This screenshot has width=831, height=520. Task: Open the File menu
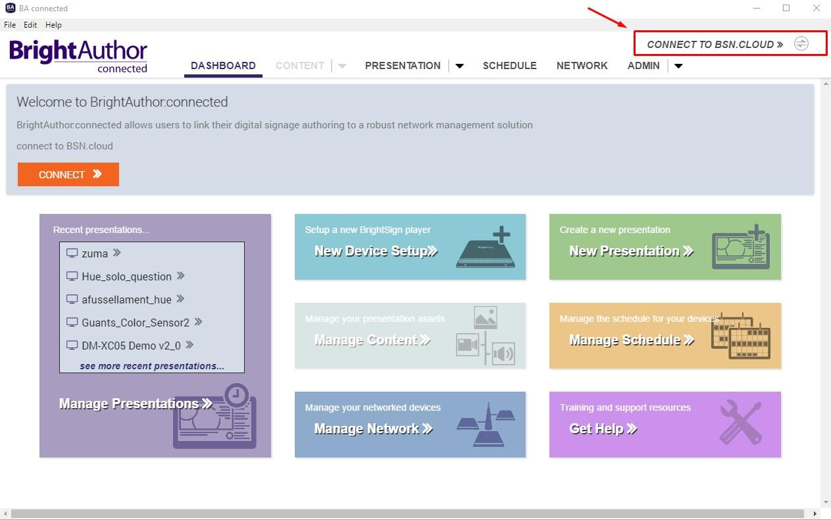10,25
